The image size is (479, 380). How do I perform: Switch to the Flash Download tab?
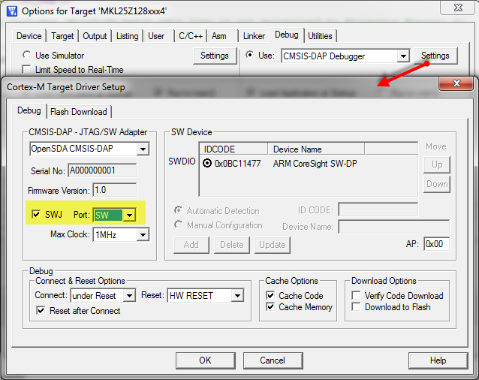(78, 111)
